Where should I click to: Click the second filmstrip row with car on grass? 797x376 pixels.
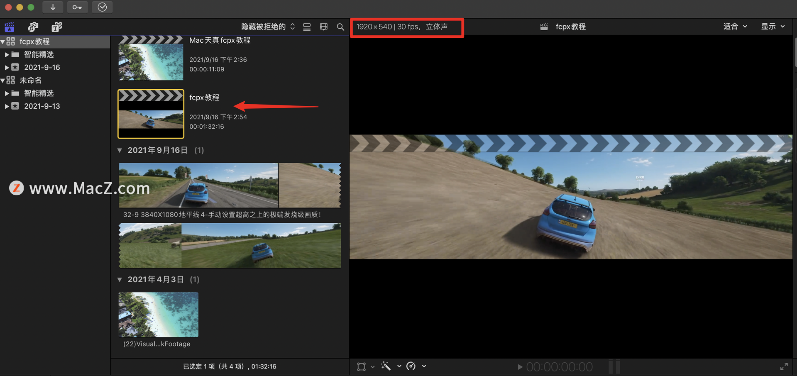click(x=230, y=246)
